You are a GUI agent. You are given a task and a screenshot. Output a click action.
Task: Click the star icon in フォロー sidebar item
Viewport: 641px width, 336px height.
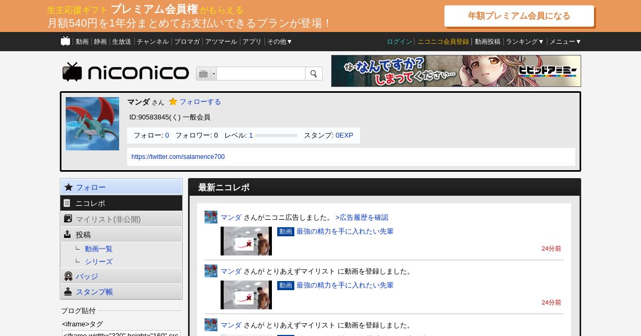point(68,187)
